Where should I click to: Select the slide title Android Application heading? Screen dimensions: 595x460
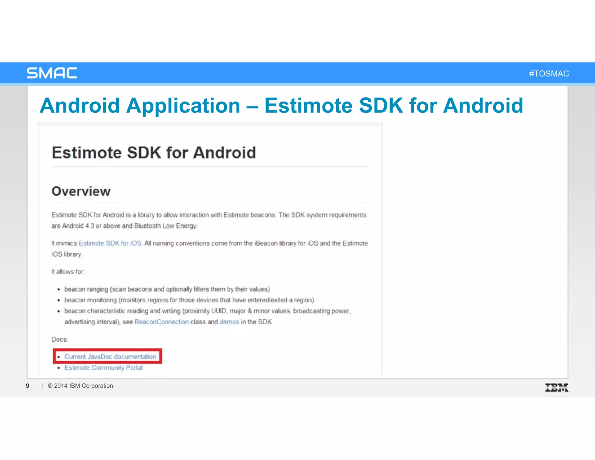tap(281, 105)
